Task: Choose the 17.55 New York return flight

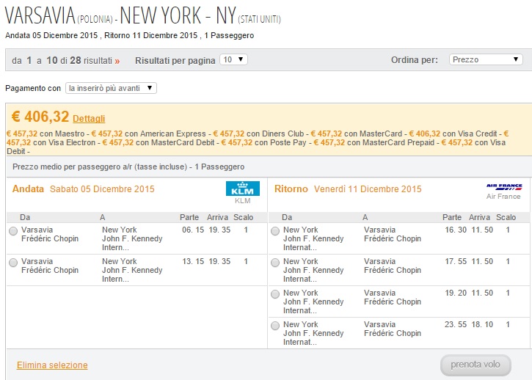Action: 275,263
